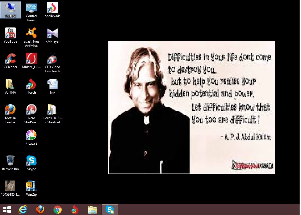Click the Start button on the taskbar
The height and width of the screenshot is (215, 301).
click(x=6, y=209)
